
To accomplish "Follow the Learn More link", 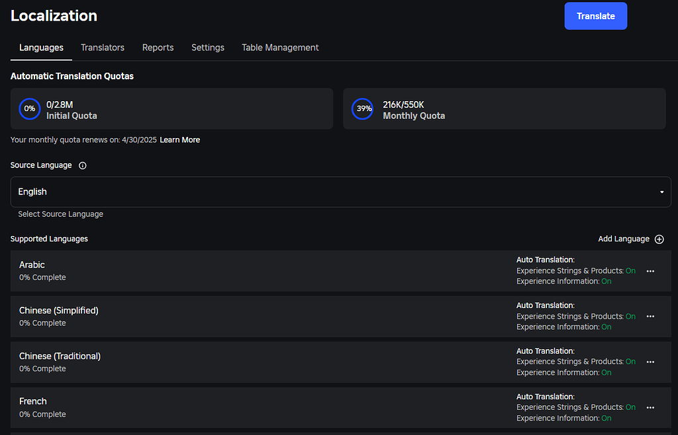I will pos(179,140).
